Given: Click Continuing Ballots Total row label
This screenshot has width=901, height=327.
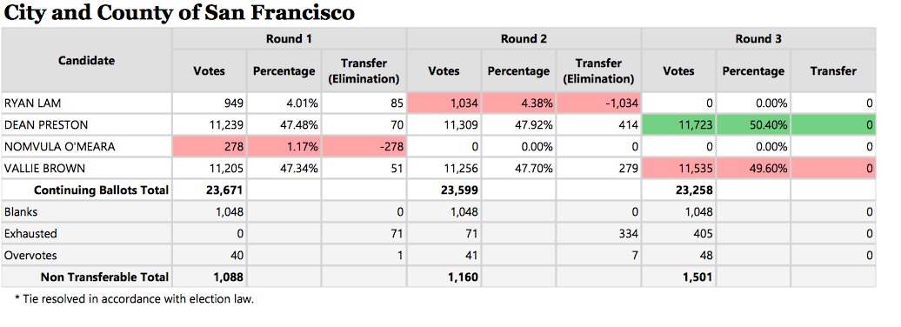Looking at the screenshot, I should tap(101, 190).
